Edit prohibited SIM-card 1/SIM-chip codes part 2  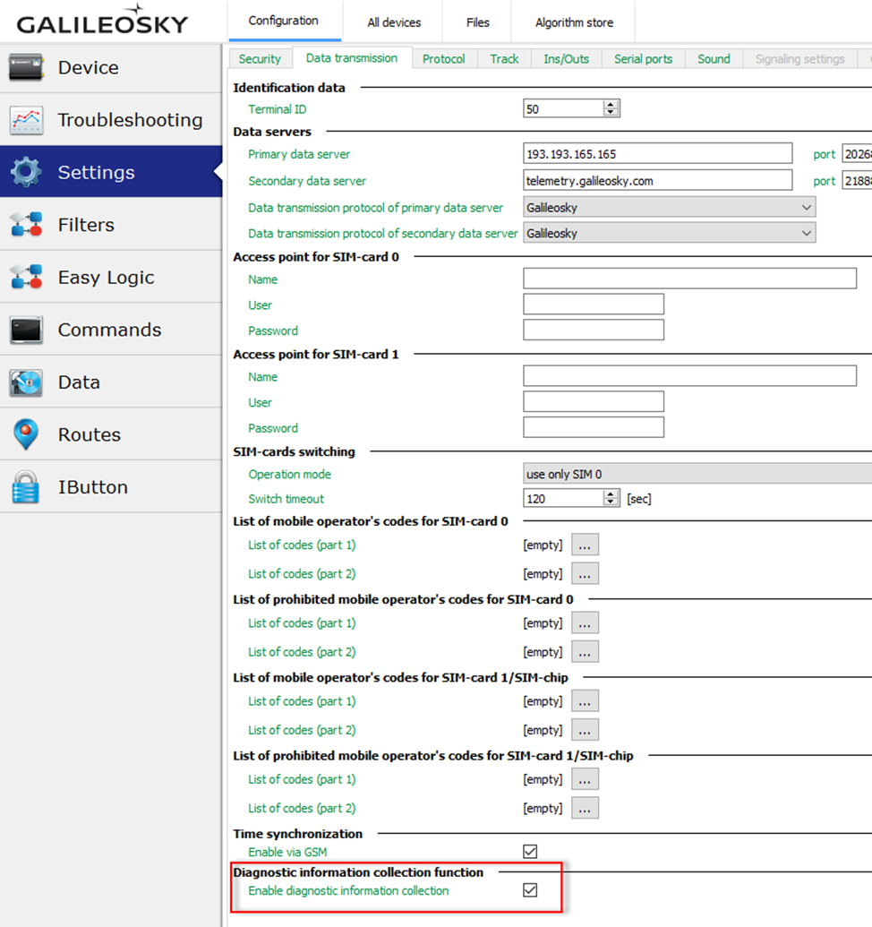pos(585,808)
